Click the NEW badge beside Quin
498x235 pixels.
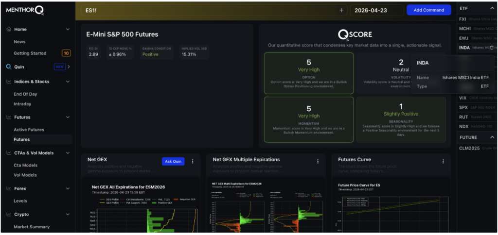(59, 67)
